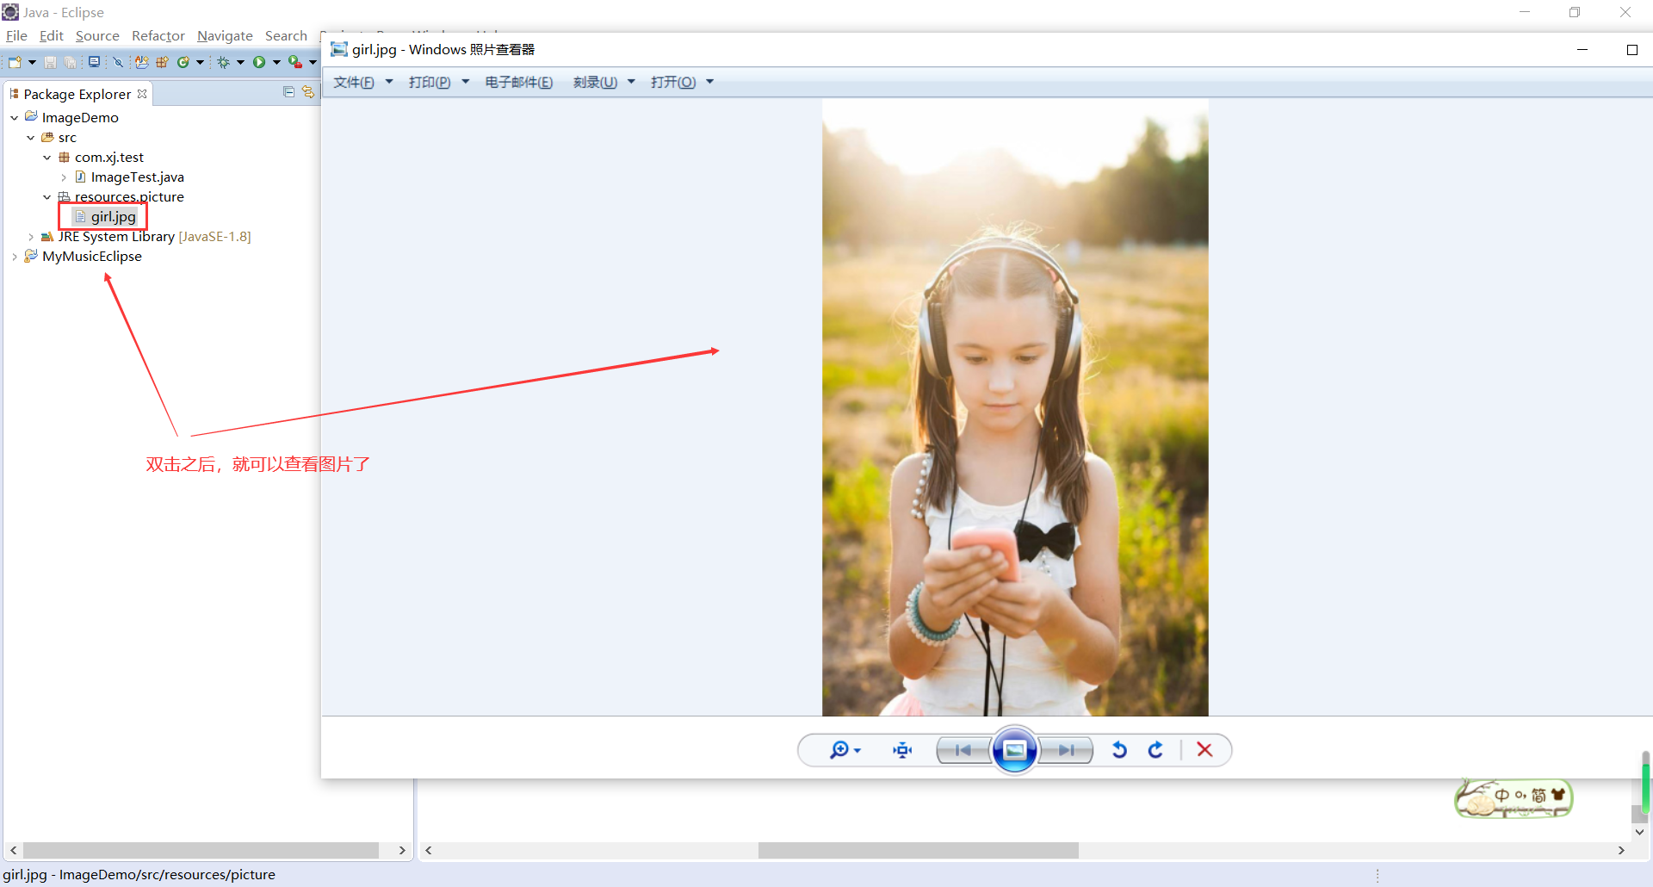Expand the JRE System Library node
Image resolution: width=1653 pixels, height=887 pixels.
click(x=32, y=236)
